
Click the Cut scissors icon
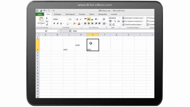tap(47, 18)
